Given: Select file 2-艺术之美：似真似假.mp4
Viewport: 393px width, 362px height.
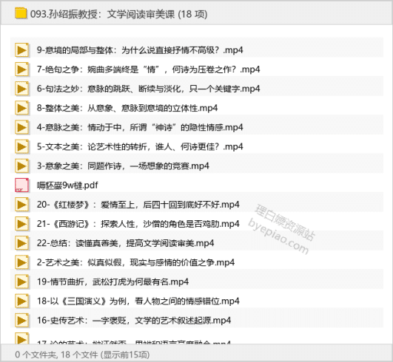Looking at the screenshot, I should pyautogui.click(x=135, y=262).
